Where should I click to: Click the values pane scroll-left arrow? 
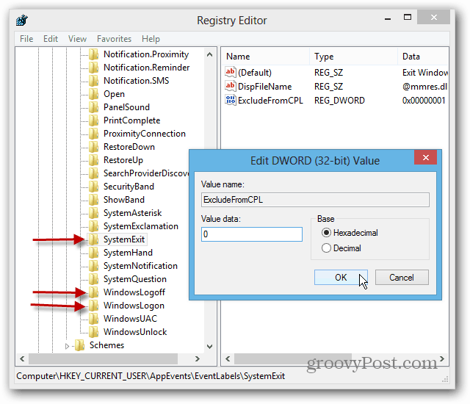click(x=228, y=358)
